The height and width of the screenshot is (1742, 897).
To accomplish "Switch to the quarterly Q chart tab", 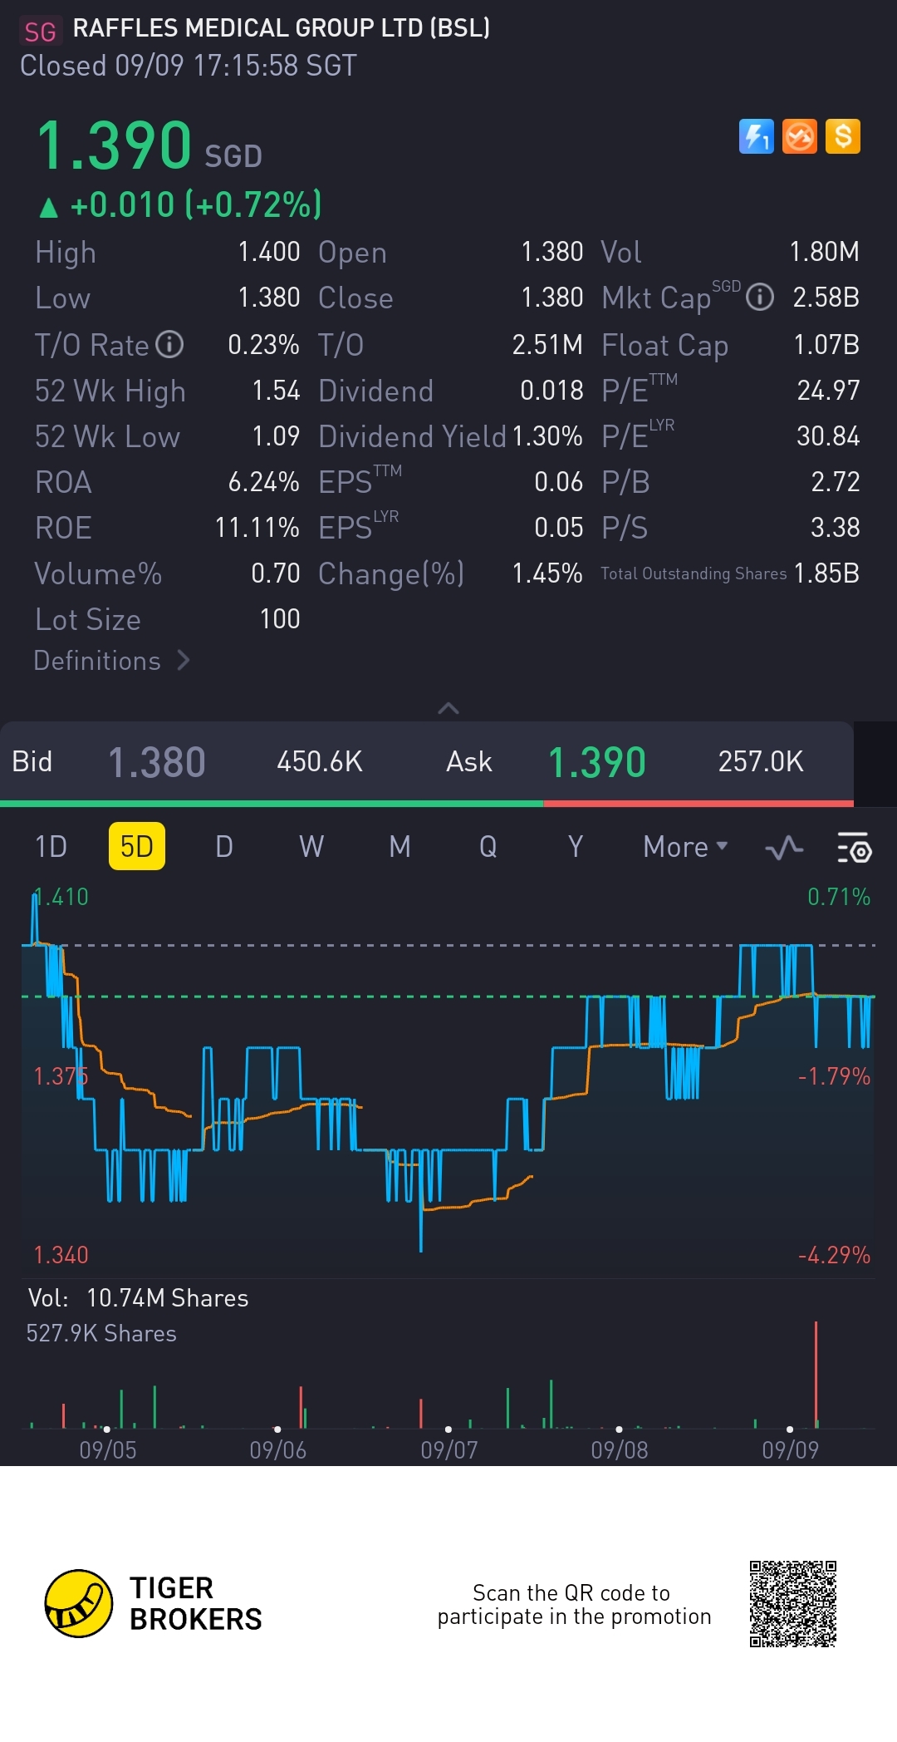I will coord(488,847).
